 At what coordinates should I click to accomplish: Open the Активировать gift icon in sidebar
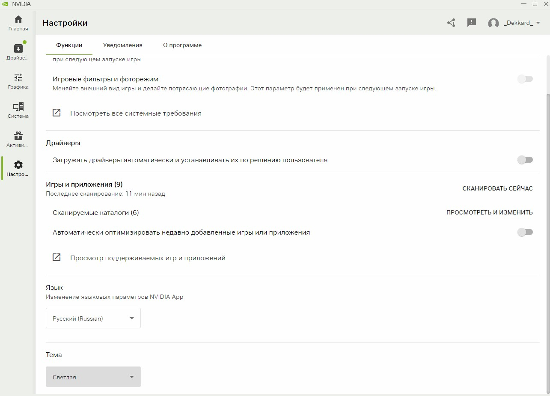coord(18,136)
